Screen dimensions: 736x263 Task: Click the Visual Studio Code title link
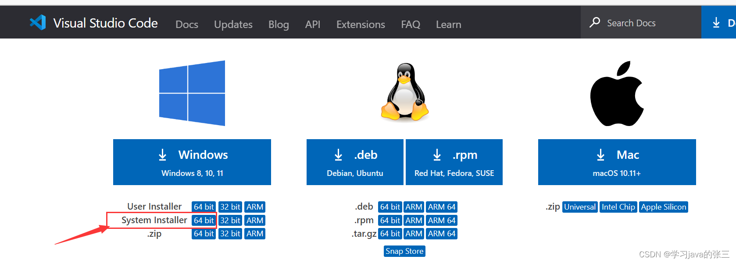click(x=105, y=23)
